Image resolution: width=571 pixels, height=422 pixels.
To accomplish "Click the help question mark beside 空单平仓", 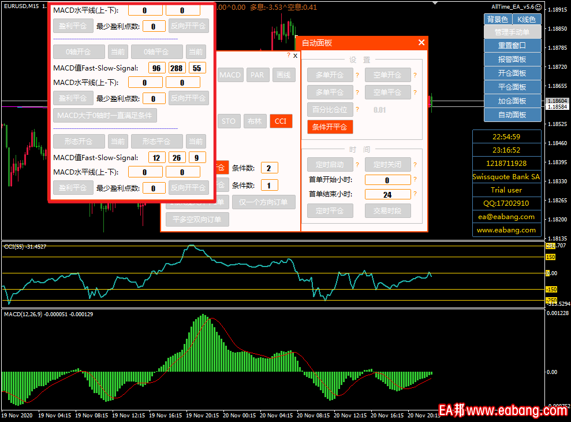I will (415, 92).
